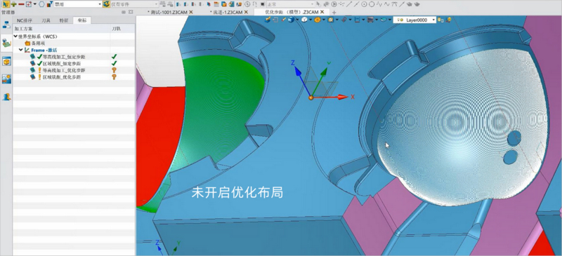Image resolution: width=562 pixels, height=256 pixels.
Task: Open the 流道-1.Z3CAM document tab
Action: (228, 12)
